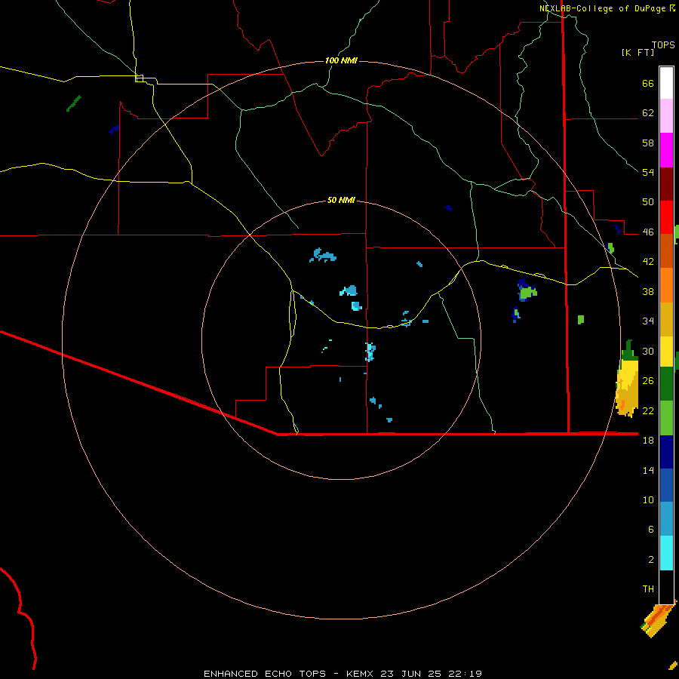
Task: Click the '[K FT]' units label
Action: [638, 52]
